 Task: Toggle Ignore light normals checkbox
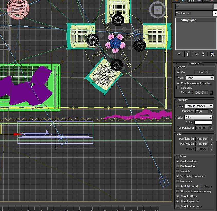click(x=178, y=176)
